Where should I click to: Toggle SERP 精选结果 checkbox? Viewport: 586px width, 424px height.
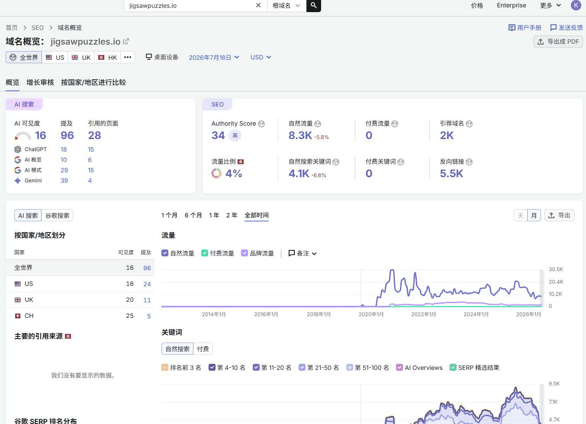click(453, 368)
